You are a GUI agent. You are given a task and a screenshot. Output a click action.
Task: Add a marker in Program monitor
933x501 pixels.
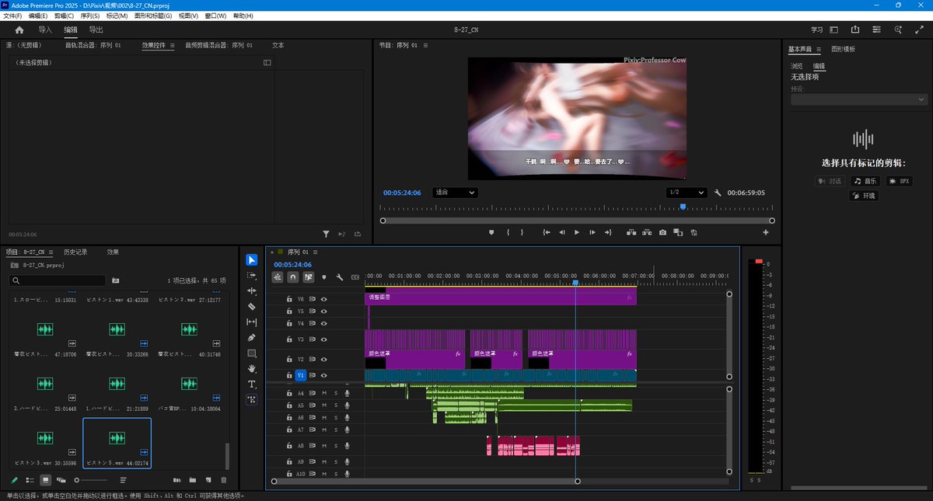point(491,232)
